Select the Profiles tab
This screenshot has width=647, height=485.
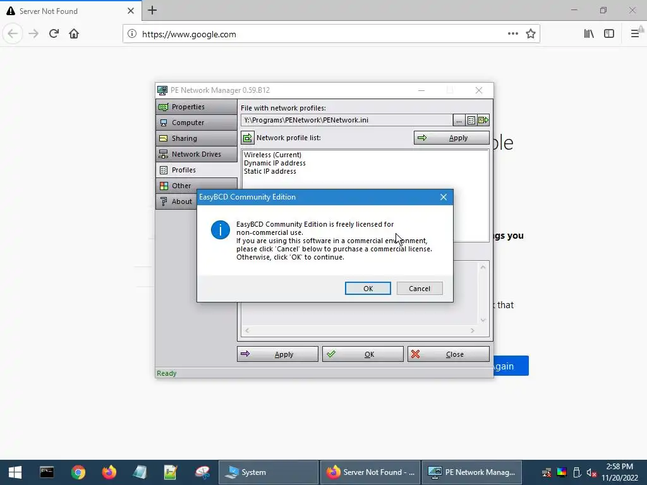point(197,170)
